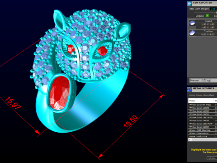Click the Library: Classic metal library label
The height and width of the screenshot is (163, 217).
(201, 95)
